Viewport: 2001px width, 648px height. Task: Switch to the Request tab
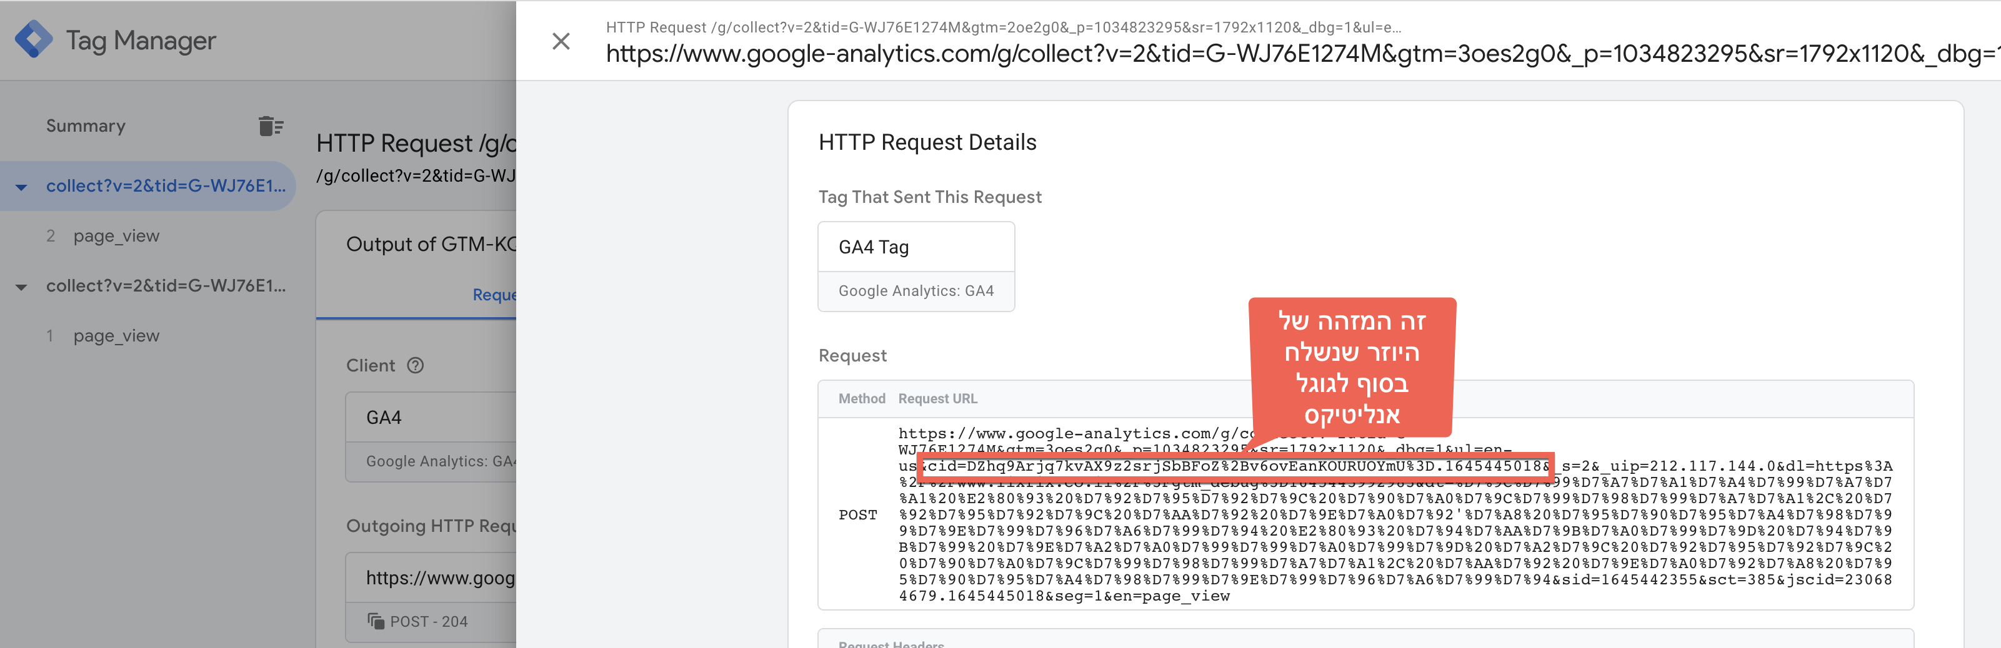[495, 295]
